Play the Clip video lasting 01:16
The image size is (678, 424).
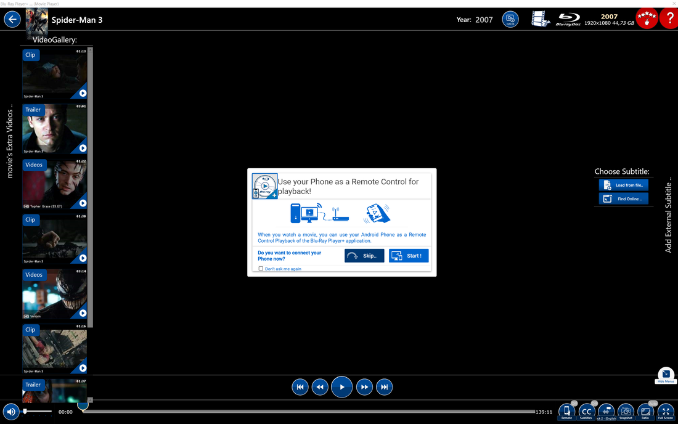click(54, 349)
